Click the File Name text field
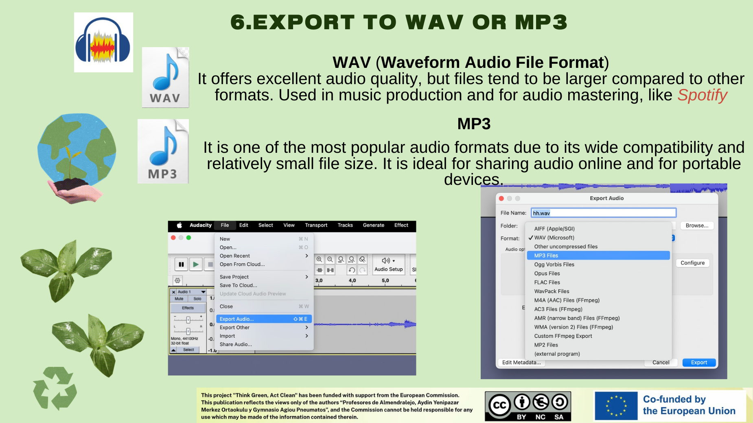This screenshot has height=423, width=753. 603,213
